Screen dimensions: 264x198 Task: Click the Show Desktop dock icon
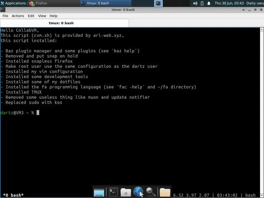[99, 192]
